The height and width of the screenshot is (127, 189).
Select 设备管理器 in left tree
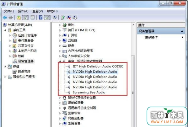(x=26, y=61)
